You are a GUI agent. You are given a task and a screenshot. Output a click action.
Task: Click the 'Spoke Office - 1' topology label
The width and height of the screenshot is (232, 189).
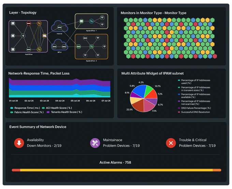click(91, 31)
